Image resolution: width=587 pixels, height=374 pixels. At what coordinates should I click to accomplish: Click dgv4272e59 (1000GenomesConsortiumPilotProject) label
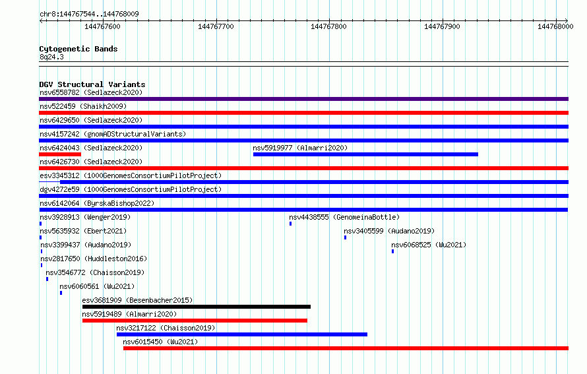[x=131, y=189]
